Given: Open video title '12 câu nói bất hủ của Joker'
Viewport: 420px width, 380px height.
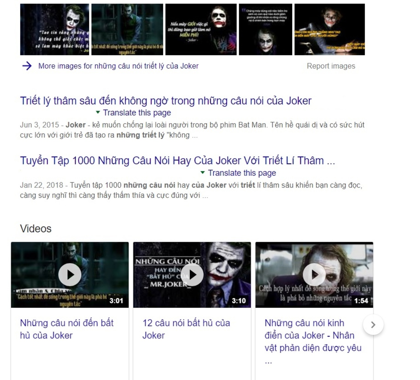Looking at the screenshot, I should click(186, 329).
